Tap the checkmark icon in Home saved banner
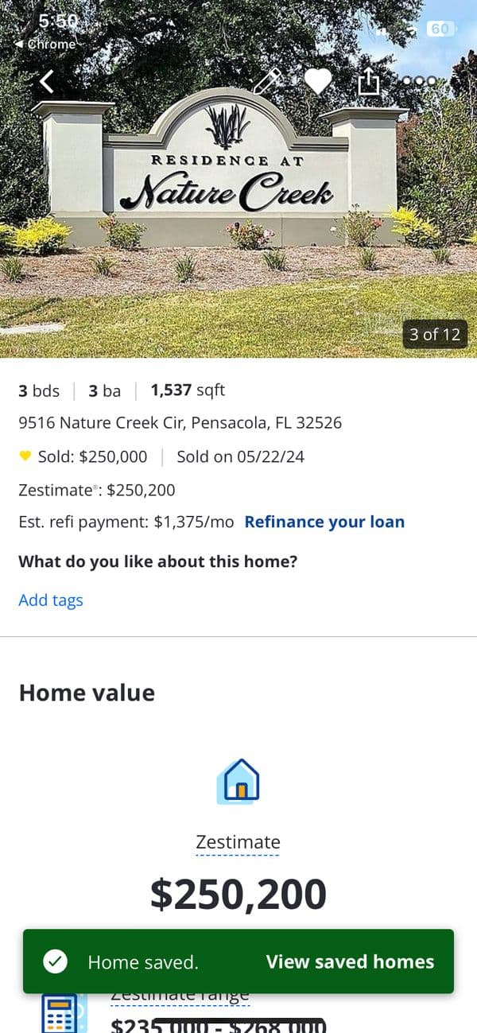 [x=55, y=961]
